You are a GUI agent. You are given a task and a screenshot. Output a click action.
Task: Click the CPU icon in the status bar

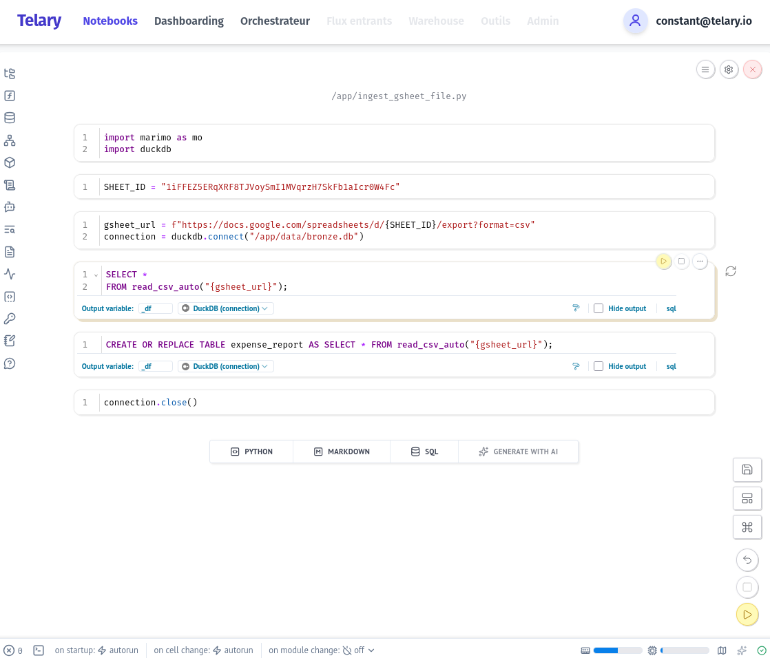click(652, 650)
